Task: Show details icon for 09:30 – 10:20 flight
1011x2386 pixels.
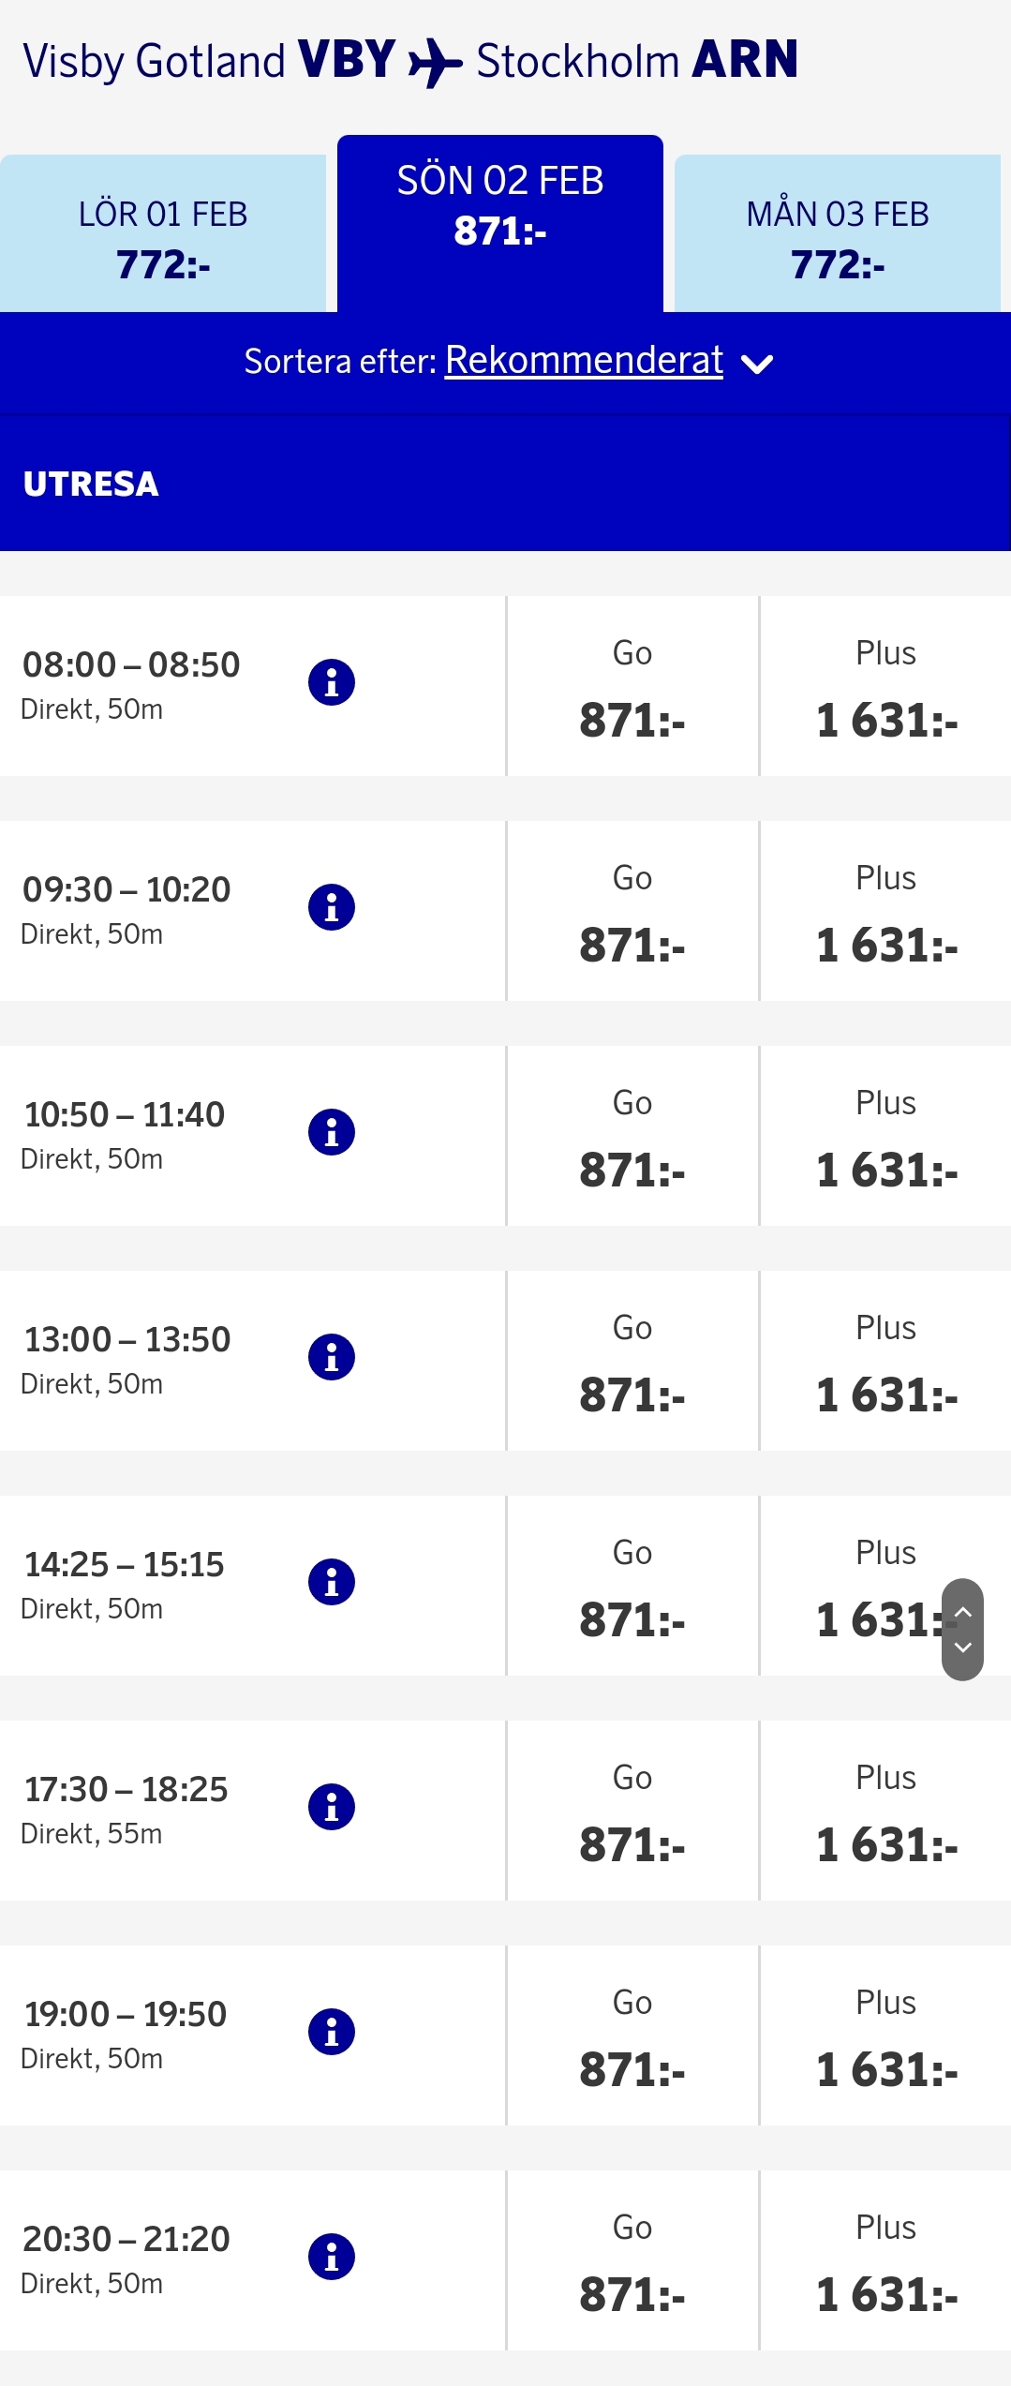Action: point(332,907)
